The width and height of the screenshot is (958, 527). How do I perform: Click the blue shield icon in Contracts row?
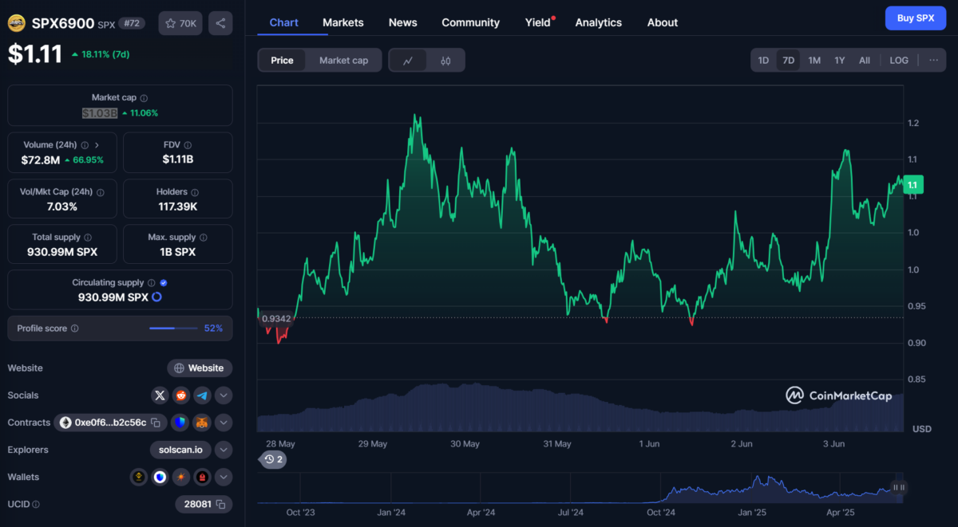[180, 423]
